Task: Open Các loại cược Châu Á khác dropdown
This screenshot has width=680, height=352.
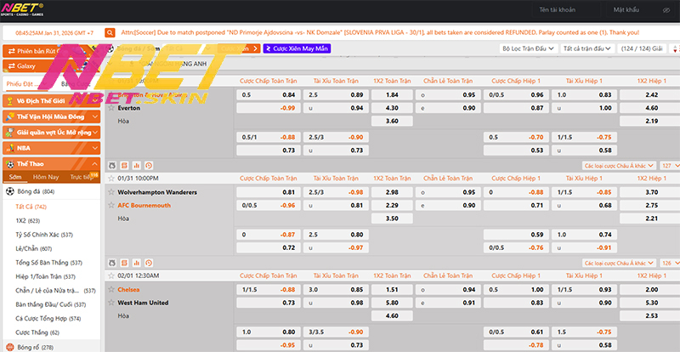Action: click(x=619, y=166)
